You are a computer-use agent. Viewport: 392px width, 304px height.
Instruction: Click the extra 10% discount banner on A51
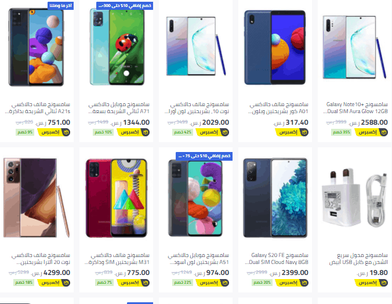tap(204, 156)
